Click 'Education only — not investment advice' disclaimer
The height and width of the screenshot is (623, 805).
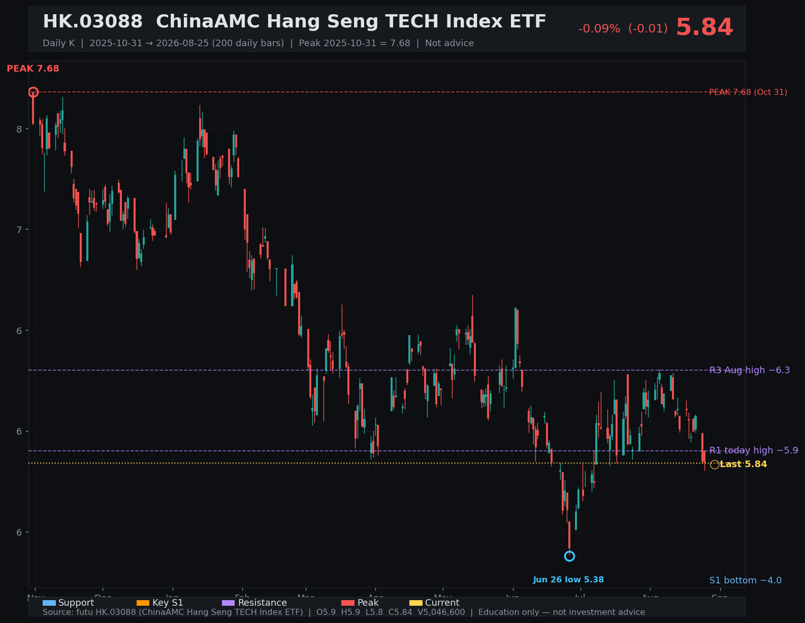tap(562, 612)
